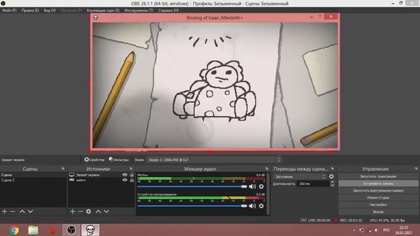
Task: Open the Scene Collection menu
Action: tap(103, 10)
